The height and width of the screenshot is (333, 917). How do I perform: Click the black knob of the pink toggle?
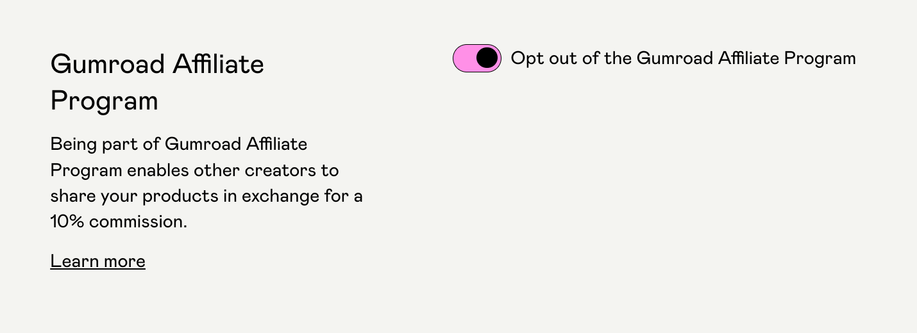tap(487, 58)
